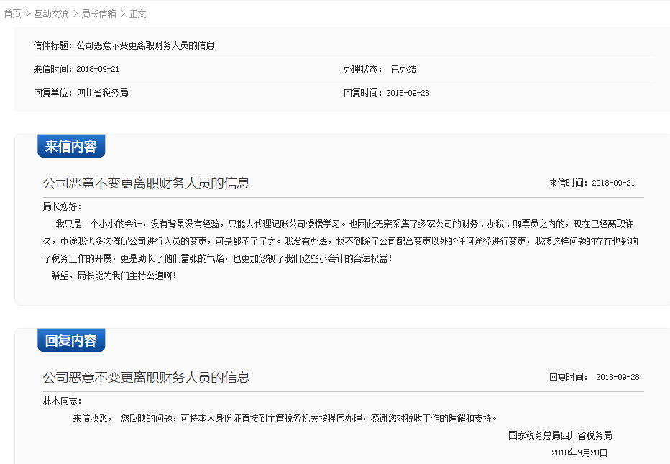
Task: Click reply heading under 回复内容
Action: tap(146, 377)
